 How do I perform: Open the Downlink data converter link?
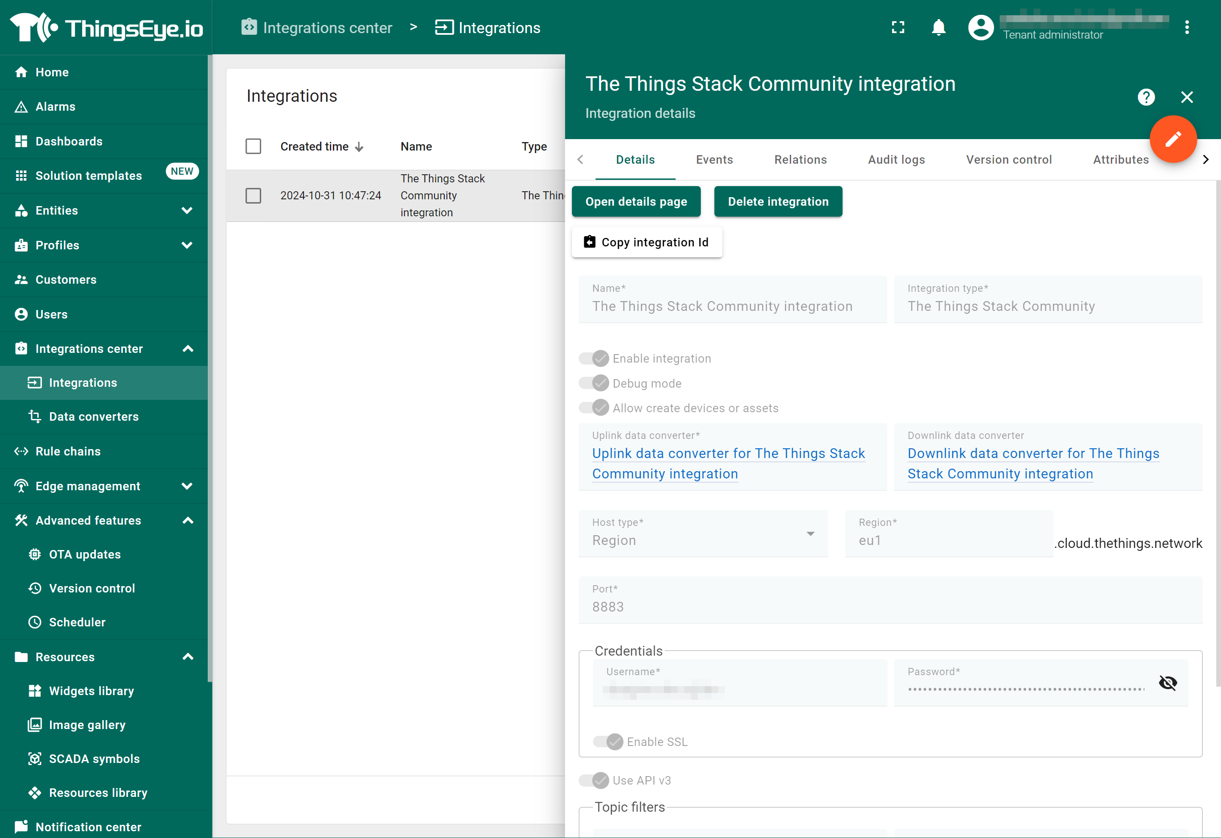[x=1033, y=464]
